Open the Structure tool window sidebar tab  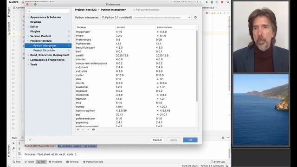[9, 28]
